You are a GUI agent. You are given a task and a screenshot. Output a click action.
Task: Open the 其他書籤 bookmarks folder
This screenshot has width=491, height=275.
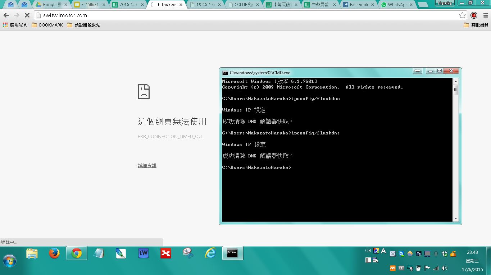(x=476, y=25)
